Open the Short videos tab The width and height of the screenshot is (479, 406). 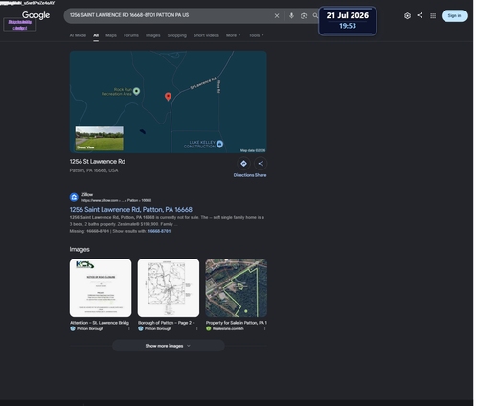pyautogui.click(x=206, y=35)
